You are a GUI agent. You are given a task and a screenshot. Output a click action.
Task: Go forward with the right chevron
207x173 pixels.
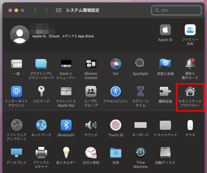(46, 10)
